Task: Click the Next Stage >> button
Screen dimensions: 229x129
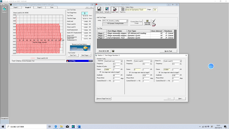Action: click(x=85, y=55)
